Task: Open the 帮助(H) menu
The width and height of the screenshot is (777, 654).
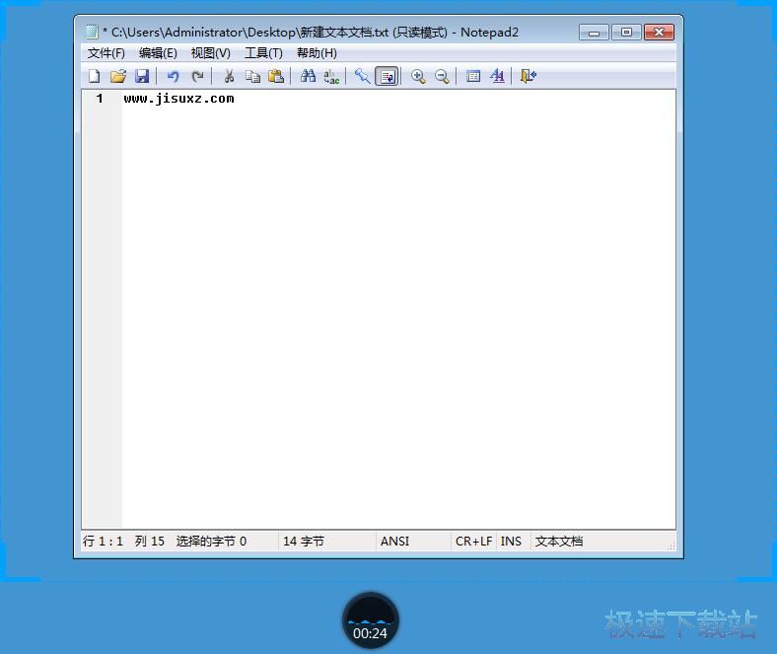Action: pos(317,53)
